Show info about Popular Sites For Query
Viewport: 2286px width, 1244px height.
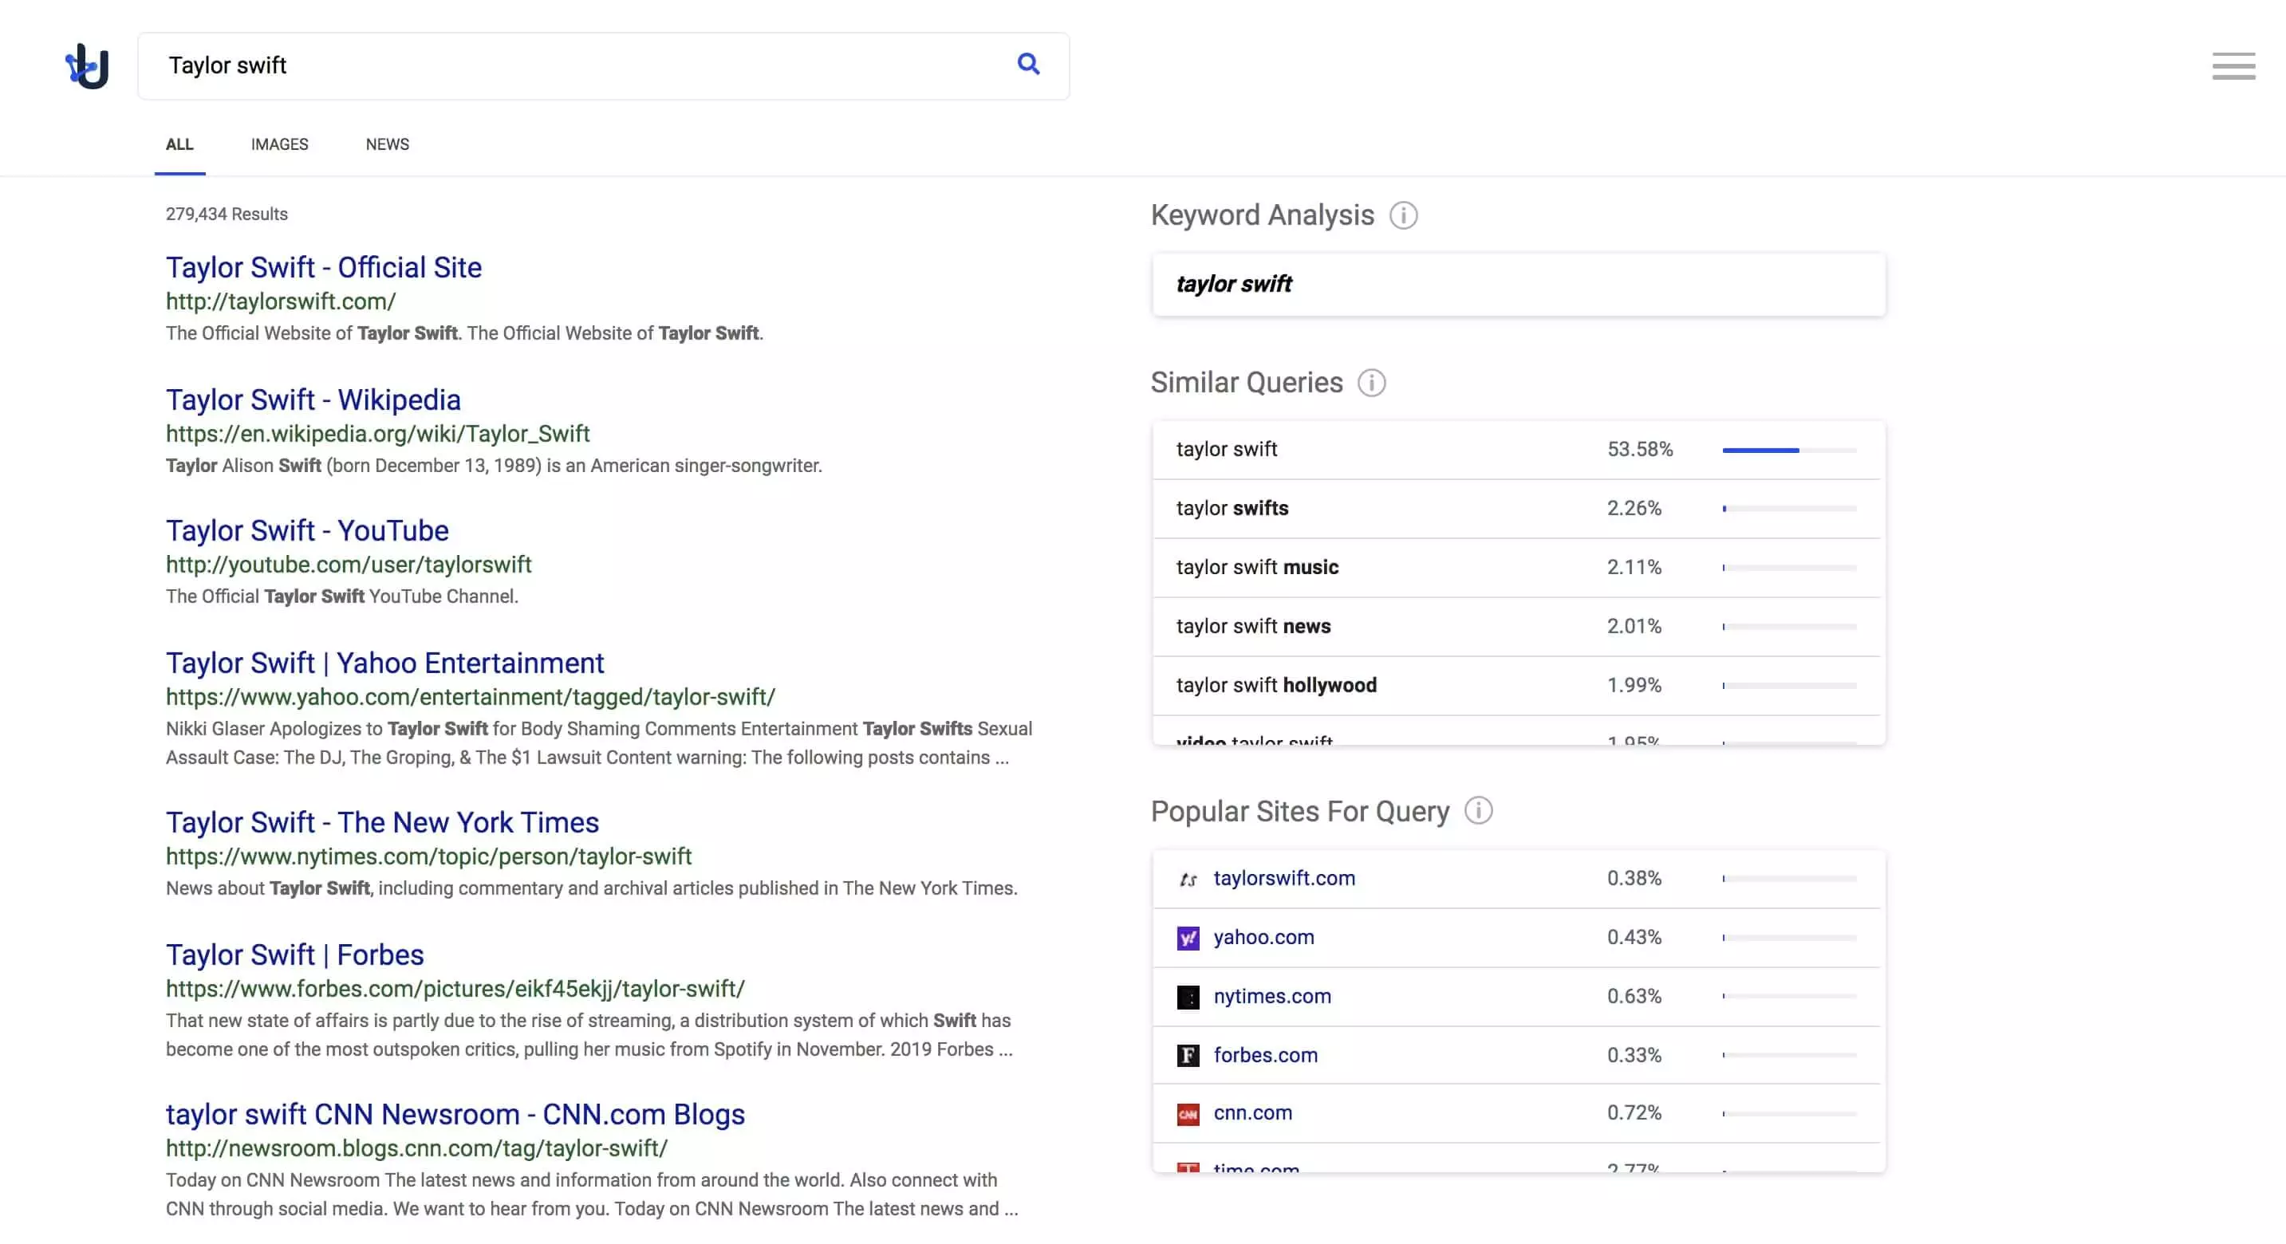1477,810
